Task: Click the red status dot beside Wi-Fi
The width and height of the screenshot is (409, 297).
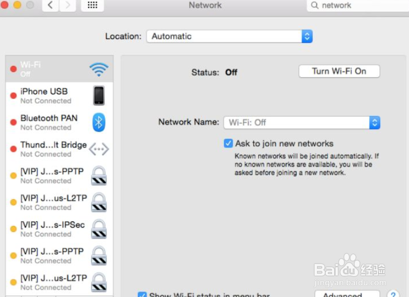Action: [x=13, y=69]
